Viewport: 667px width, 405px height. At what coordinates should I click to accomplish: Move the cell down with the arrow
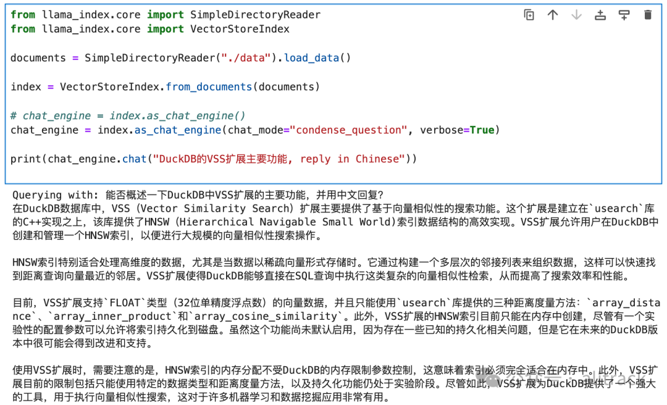click(x=576, y=15)
